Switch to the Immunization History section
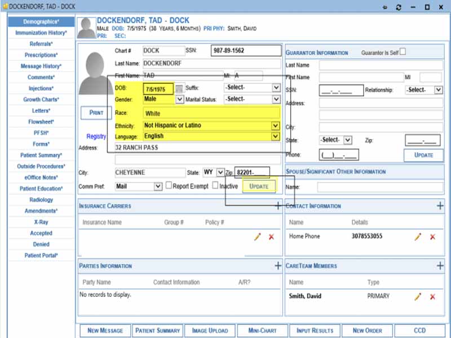 point(41,33)
